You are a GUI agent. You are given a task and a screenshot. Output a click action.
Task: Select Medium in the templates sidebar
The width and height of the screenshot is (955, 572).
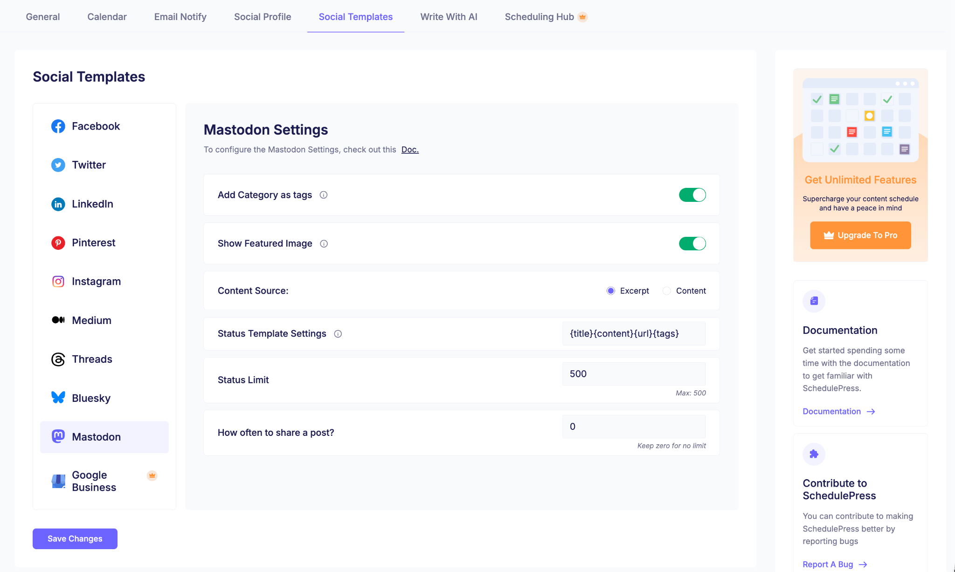coord(104,320)
